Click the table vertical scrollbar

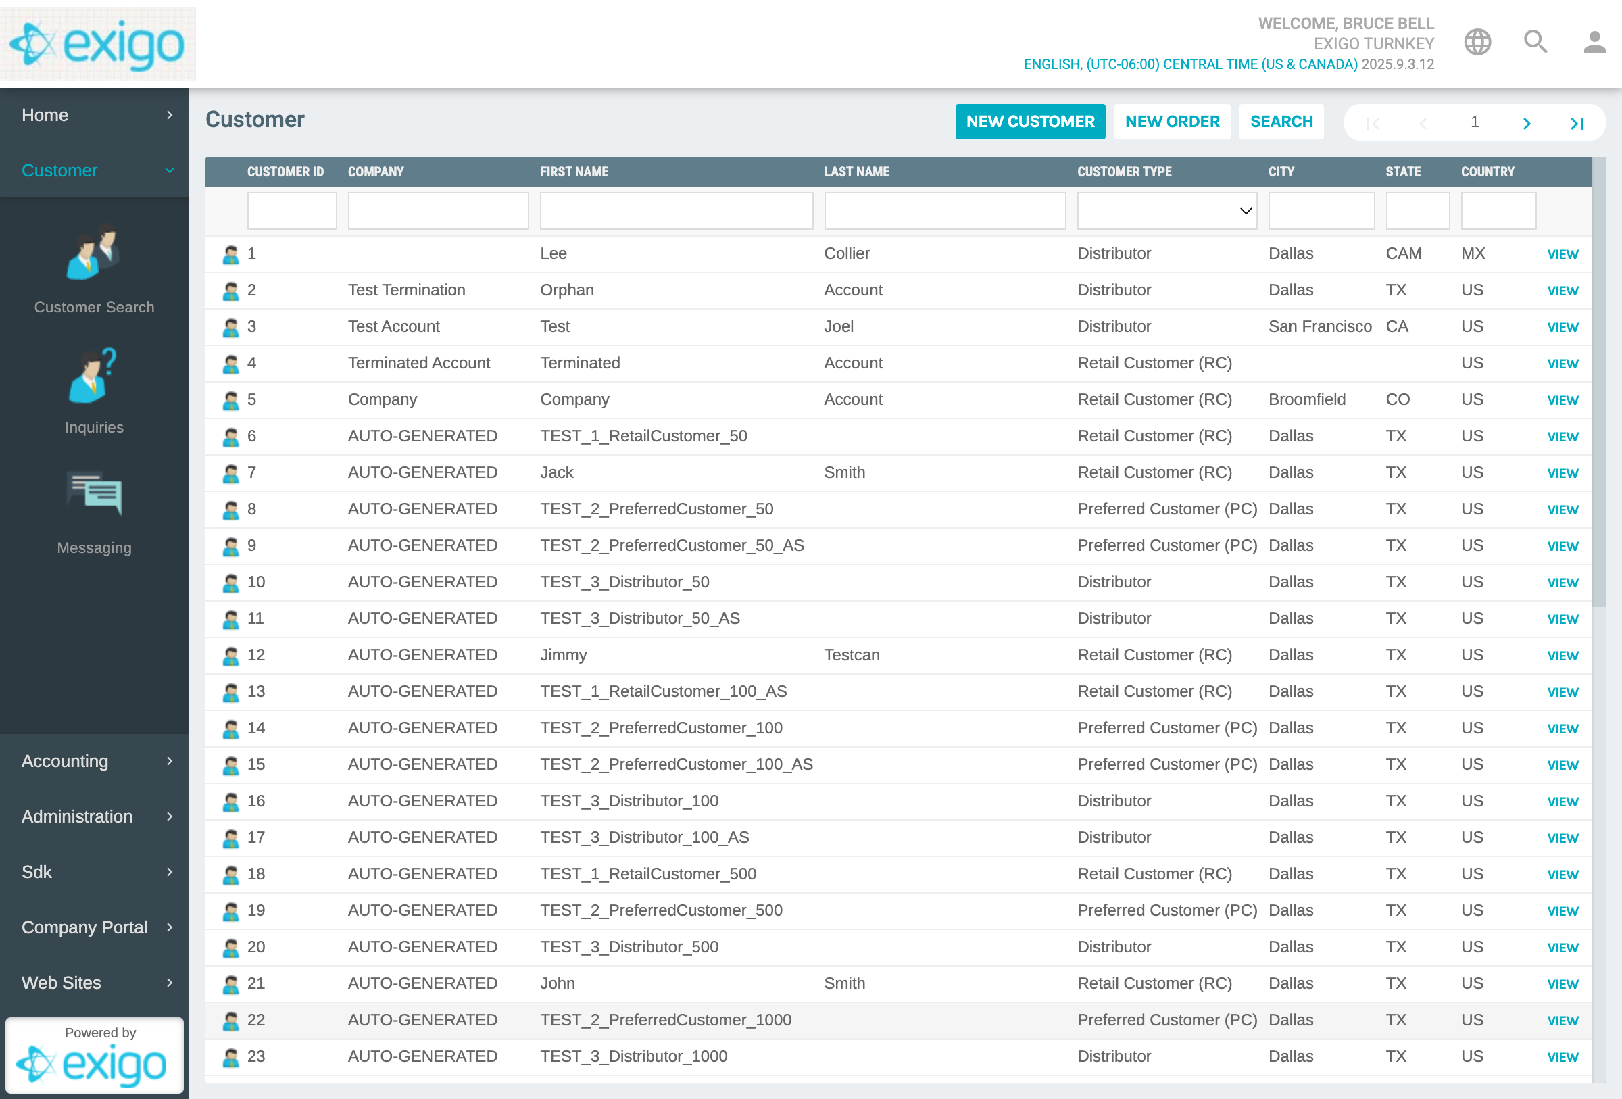pyautogui.click(x=1599, y=384)
